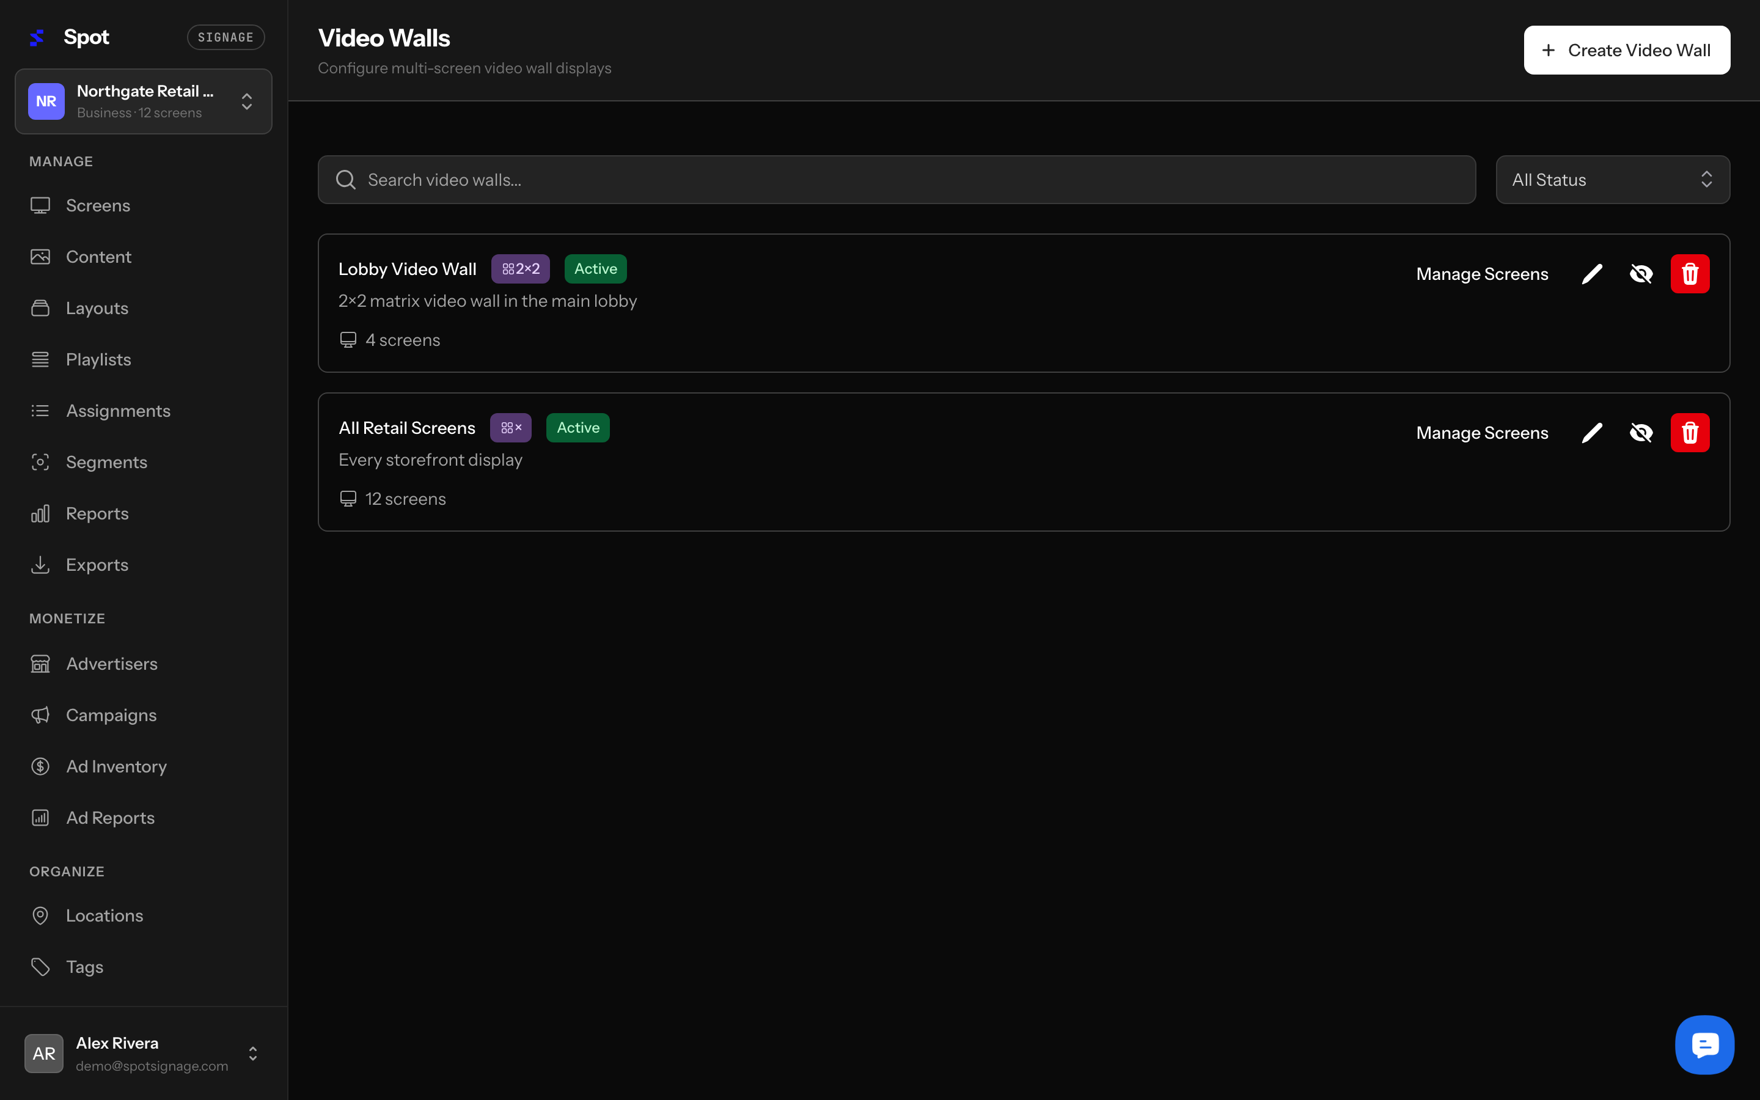Click the Every storefront display description
This screenshot has height=1100, width=1760.
[x=431, y=460]
